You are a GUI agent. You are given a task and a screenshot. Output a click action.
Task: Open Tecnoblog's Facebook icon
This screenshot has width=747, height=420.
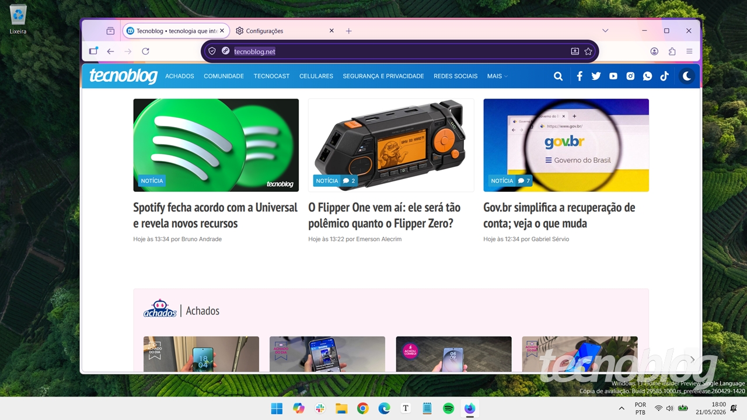pos(580,76)
